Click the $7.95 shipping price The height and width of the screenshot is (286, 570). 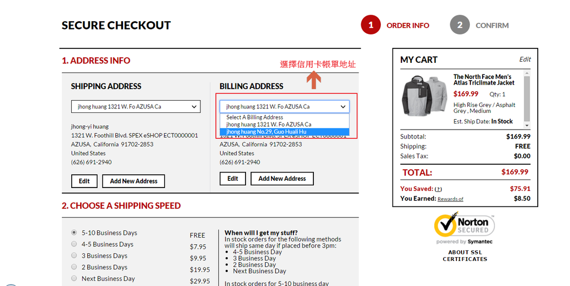point(198,246)
